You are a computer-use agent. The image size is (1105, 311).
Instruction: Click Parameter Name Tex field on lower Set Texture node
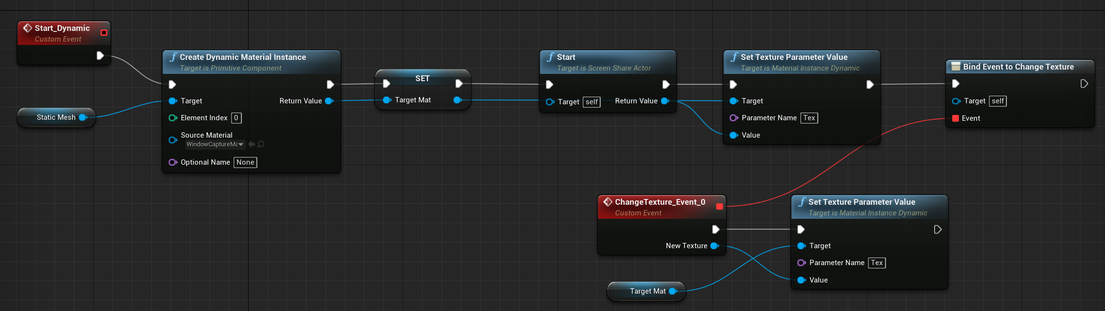pyautogui.click(x=877, y=263)
